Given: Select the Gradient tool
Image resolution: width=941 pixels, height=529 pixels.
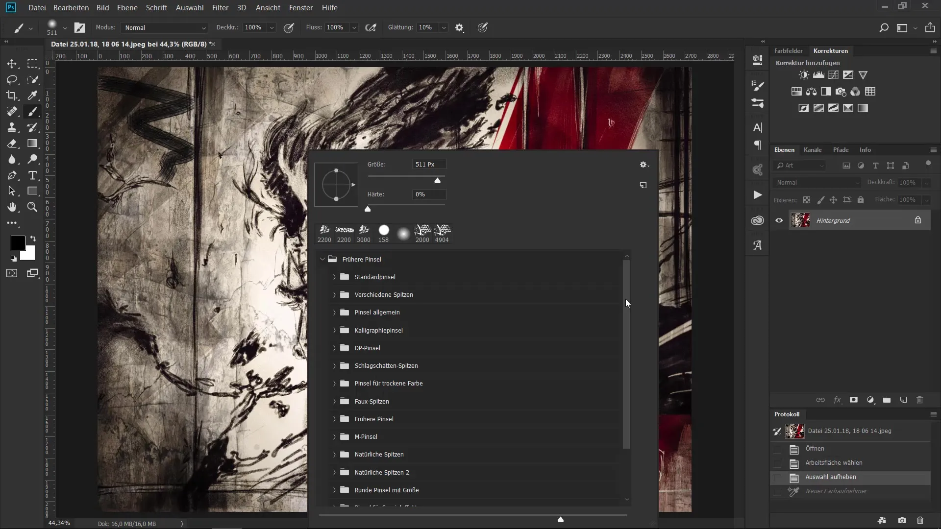Looking at the screenshot, I should (x=32, y=144).
